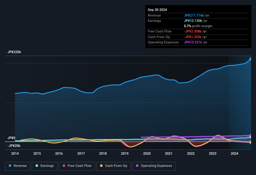Click the Sep 30 2024 tooltip header
Screen dimensions: 256x175
coord(157,10)
